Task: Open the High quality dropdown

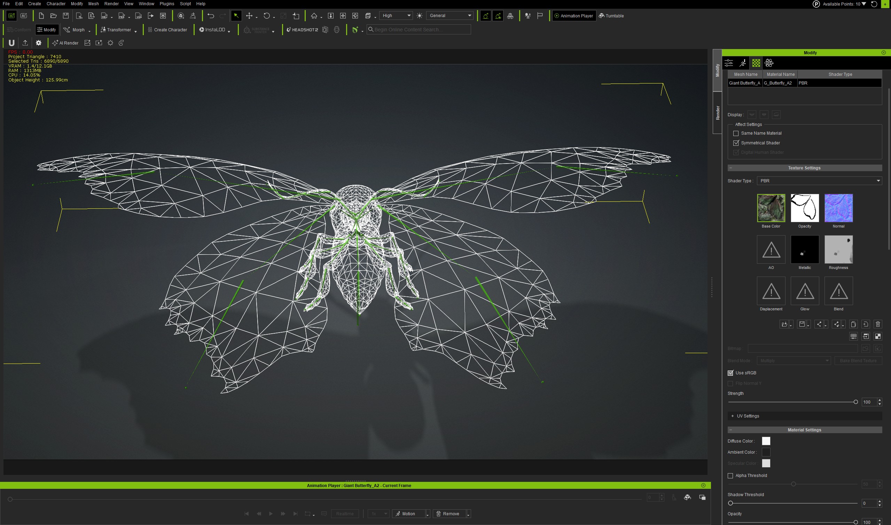Action: [x=396, y=16]
